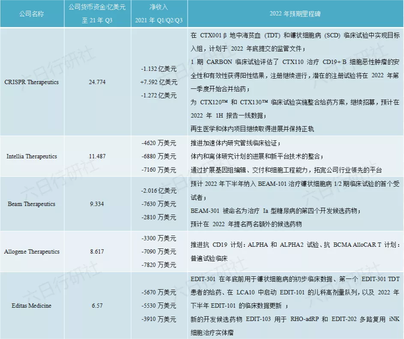Click the net income -1.272 亿美元
This screenshot has width=404, height=339.
pyautogui.click(x=159, y=95)
